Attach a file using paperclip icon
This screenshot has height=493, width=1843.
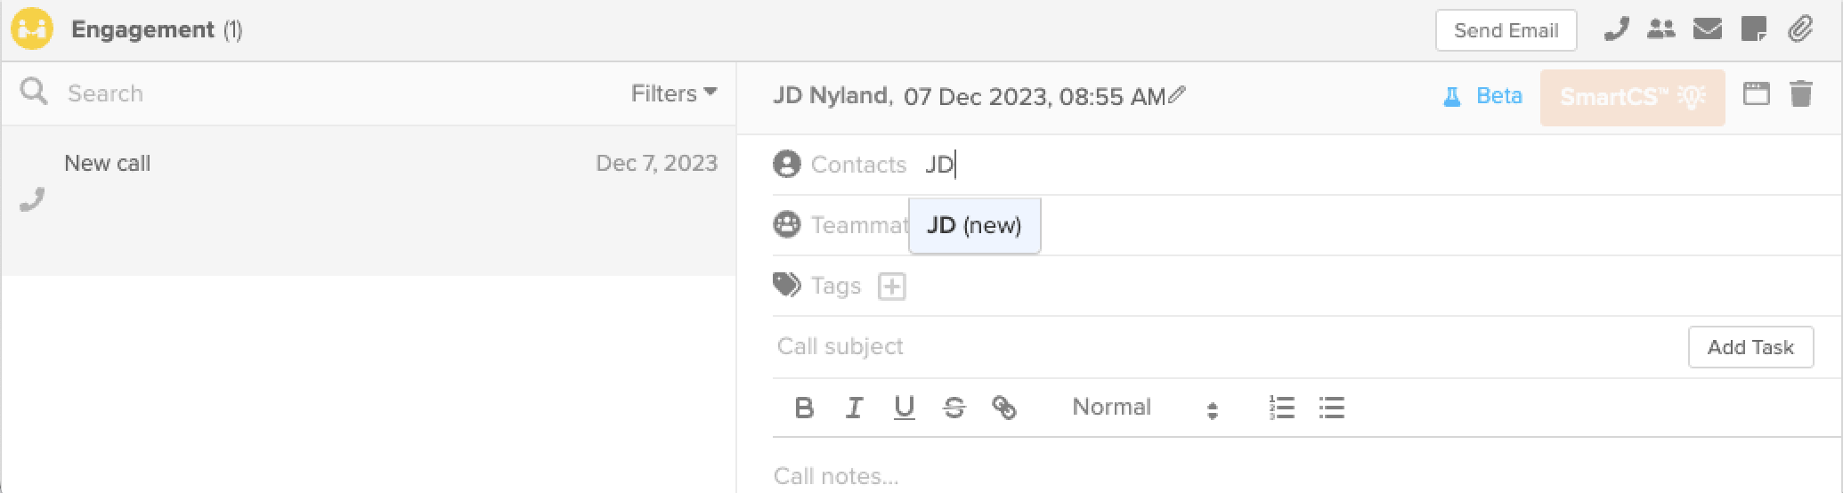[1800, 29]
